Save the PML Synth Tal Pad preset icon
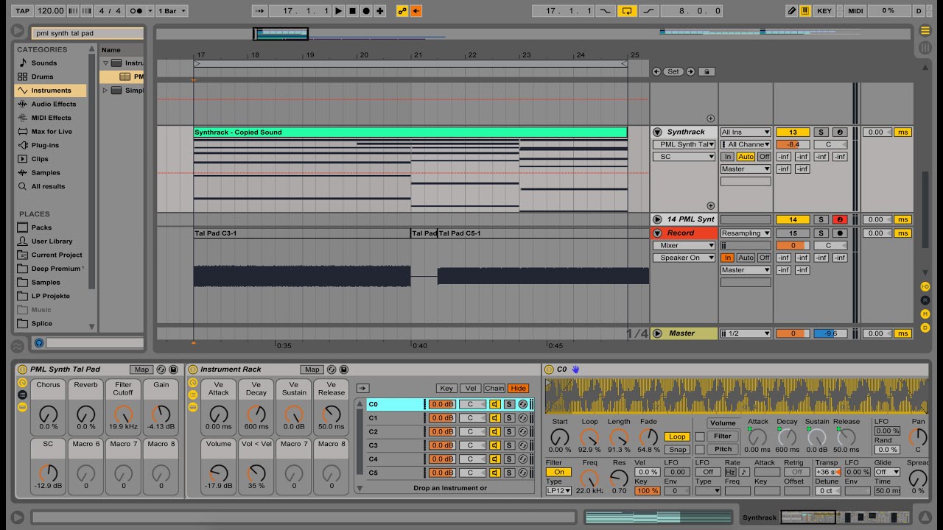Screen dimensions: 943x530 point(173,370)
